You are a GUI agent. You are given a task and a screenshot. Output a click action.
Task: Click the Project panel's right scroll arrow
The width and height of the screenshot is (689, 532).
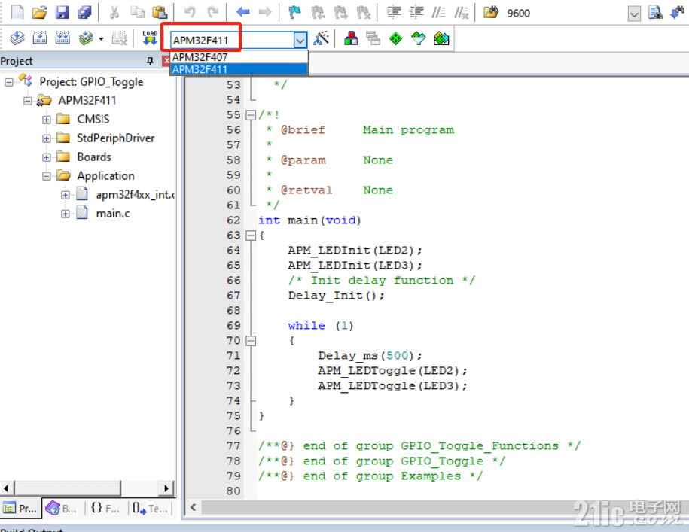point(166,488)
